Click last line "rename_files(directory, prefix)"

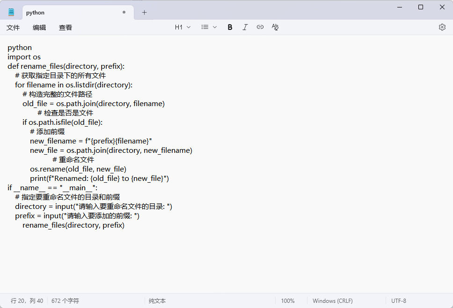click(73, 225)
